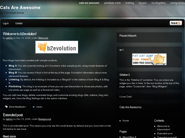Click the I Love Cats! text

[125, 97]
